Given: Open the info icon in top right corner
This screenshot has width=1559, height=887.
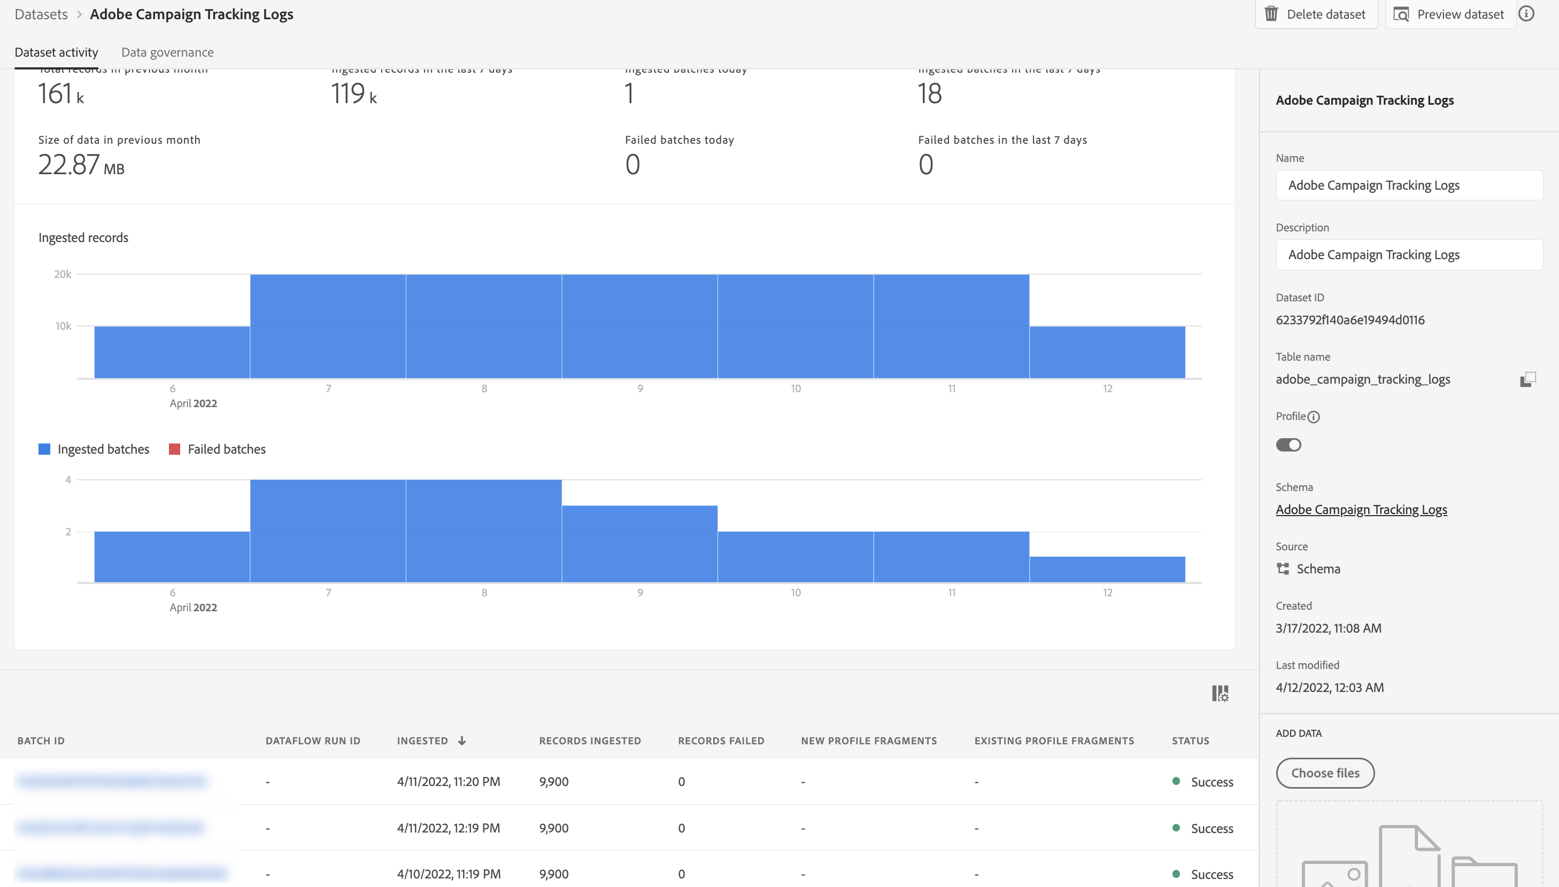Looking at the screenshot, I should click(x=1526, y=14).
